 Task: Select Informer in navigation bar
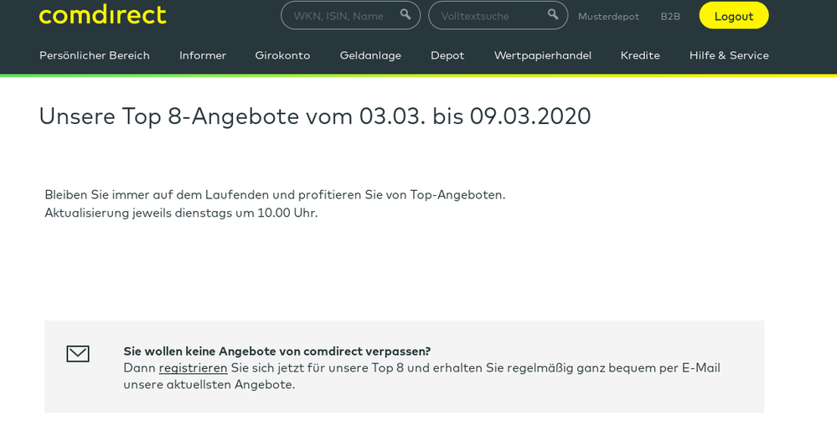[x=203, y=55]
